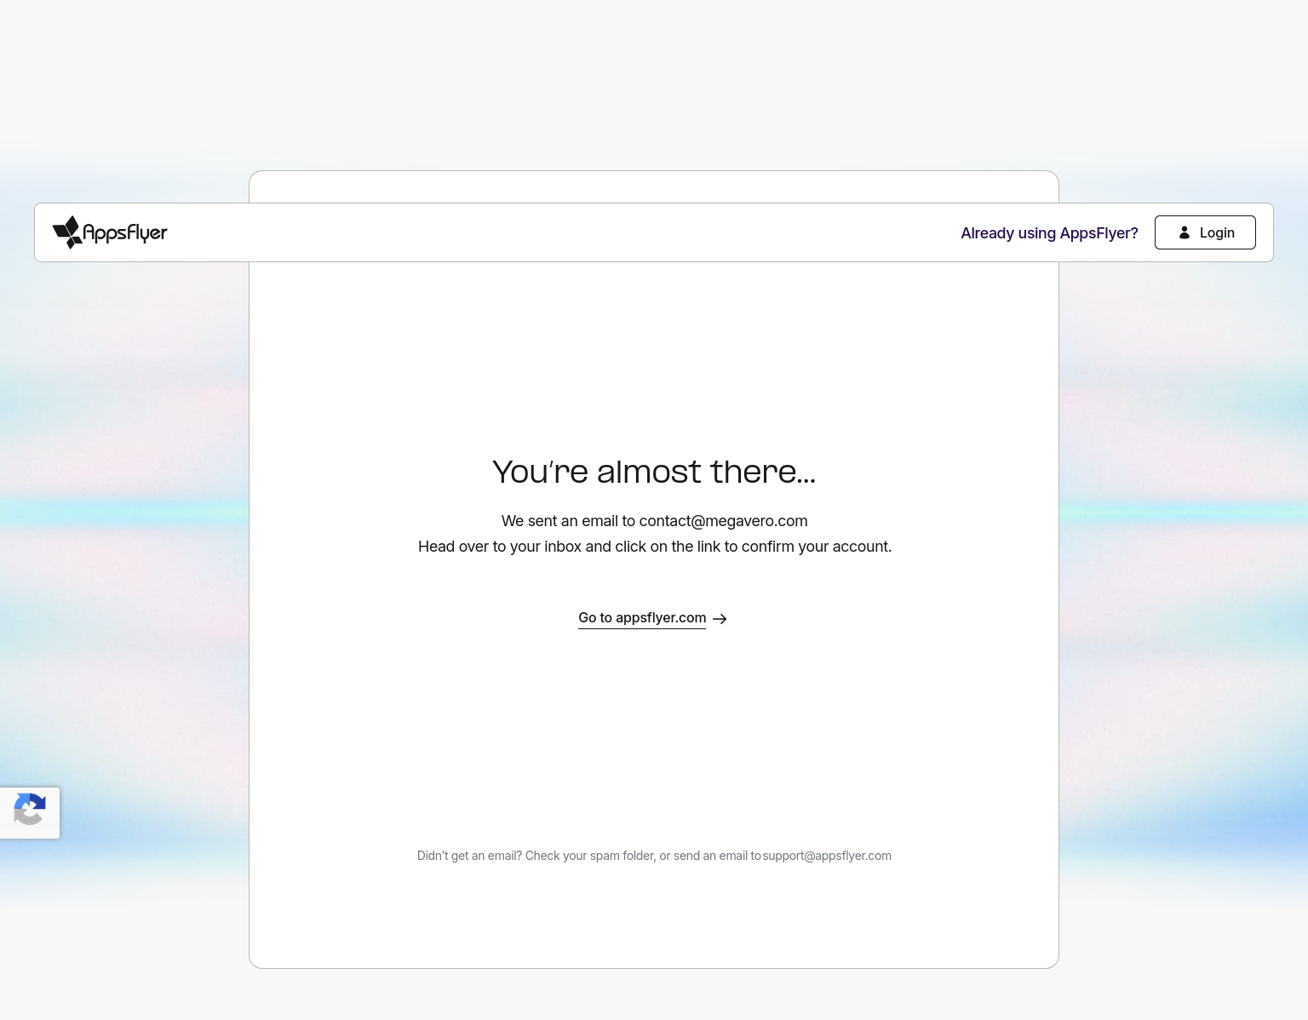Click the word "there..." in the heading
1308x1020 pixels.
click(762, 472)
